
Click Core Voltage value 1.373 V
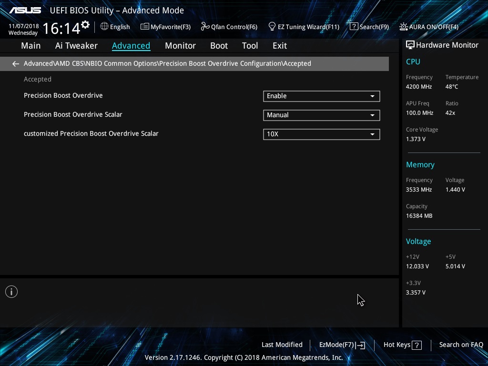click(x=416, y=139)
